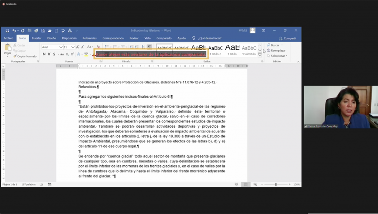
Task: Apply superscript formatting
Action: pos(72,54)
